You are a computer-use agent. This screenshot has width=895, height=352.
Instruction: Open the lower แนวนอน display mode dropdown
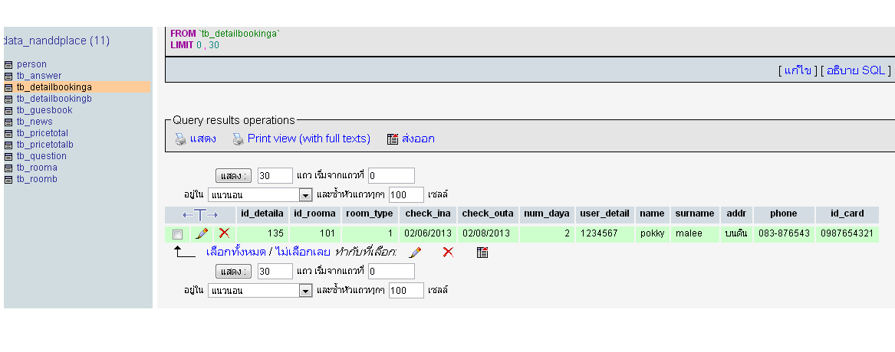tap(260, 291)
